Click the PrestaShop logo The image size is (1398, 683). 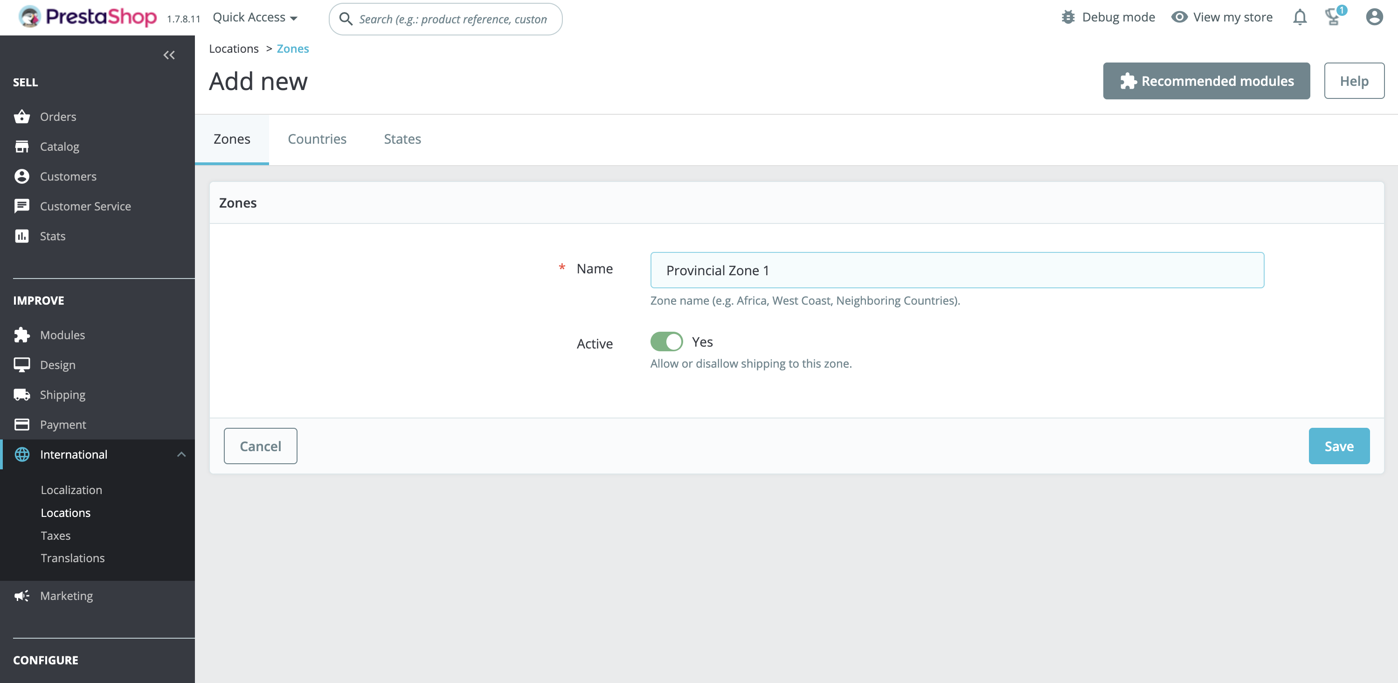pyautogui.click(x=87, y=17)
